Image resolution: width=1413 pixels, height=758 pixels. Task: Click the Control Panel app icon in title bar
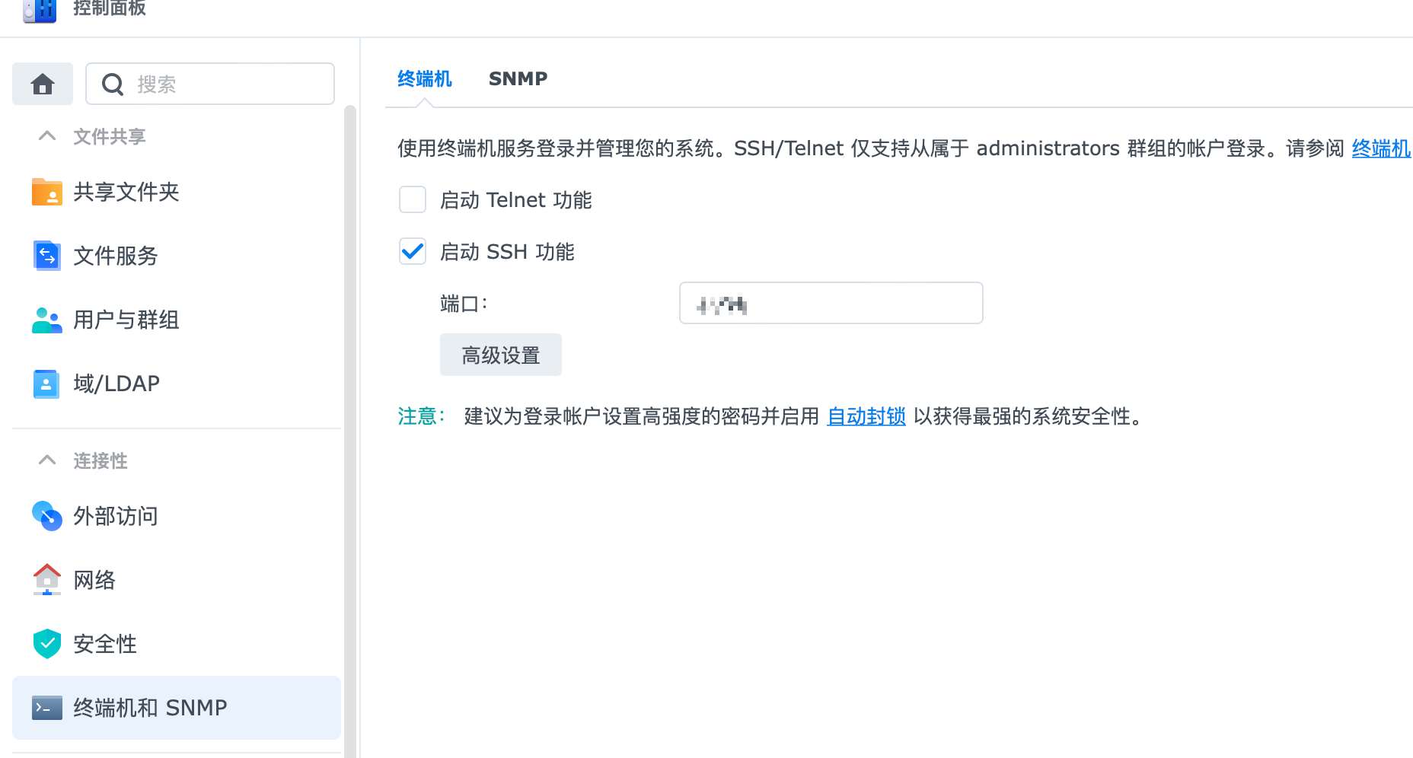(x=40, y=11)
